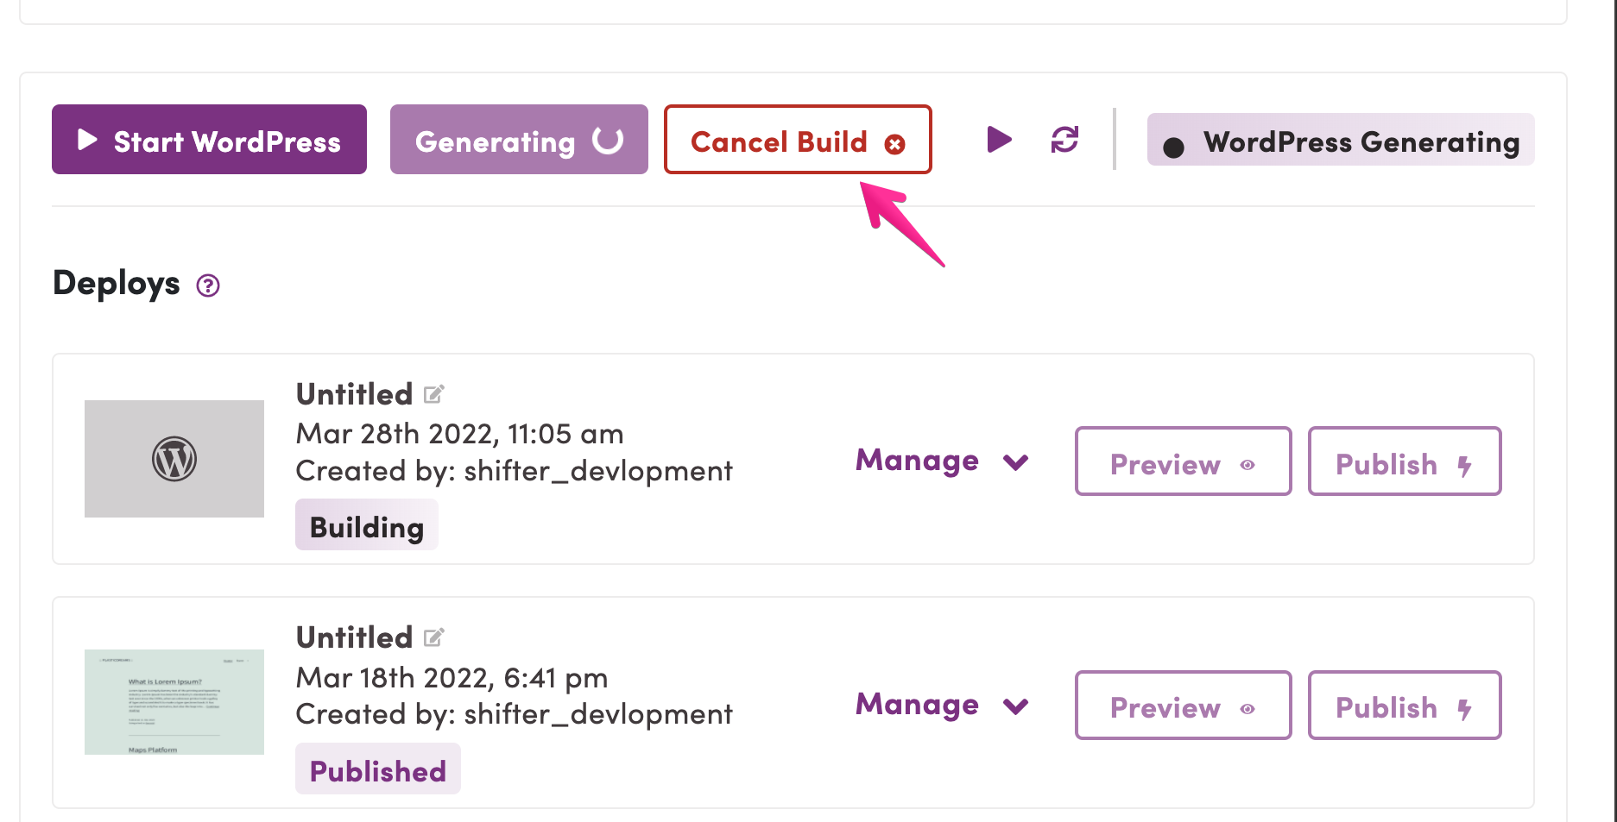This screenshot has height=822, width=1617.
Task: Click the Published status badge
Action: tap(378, 769)
